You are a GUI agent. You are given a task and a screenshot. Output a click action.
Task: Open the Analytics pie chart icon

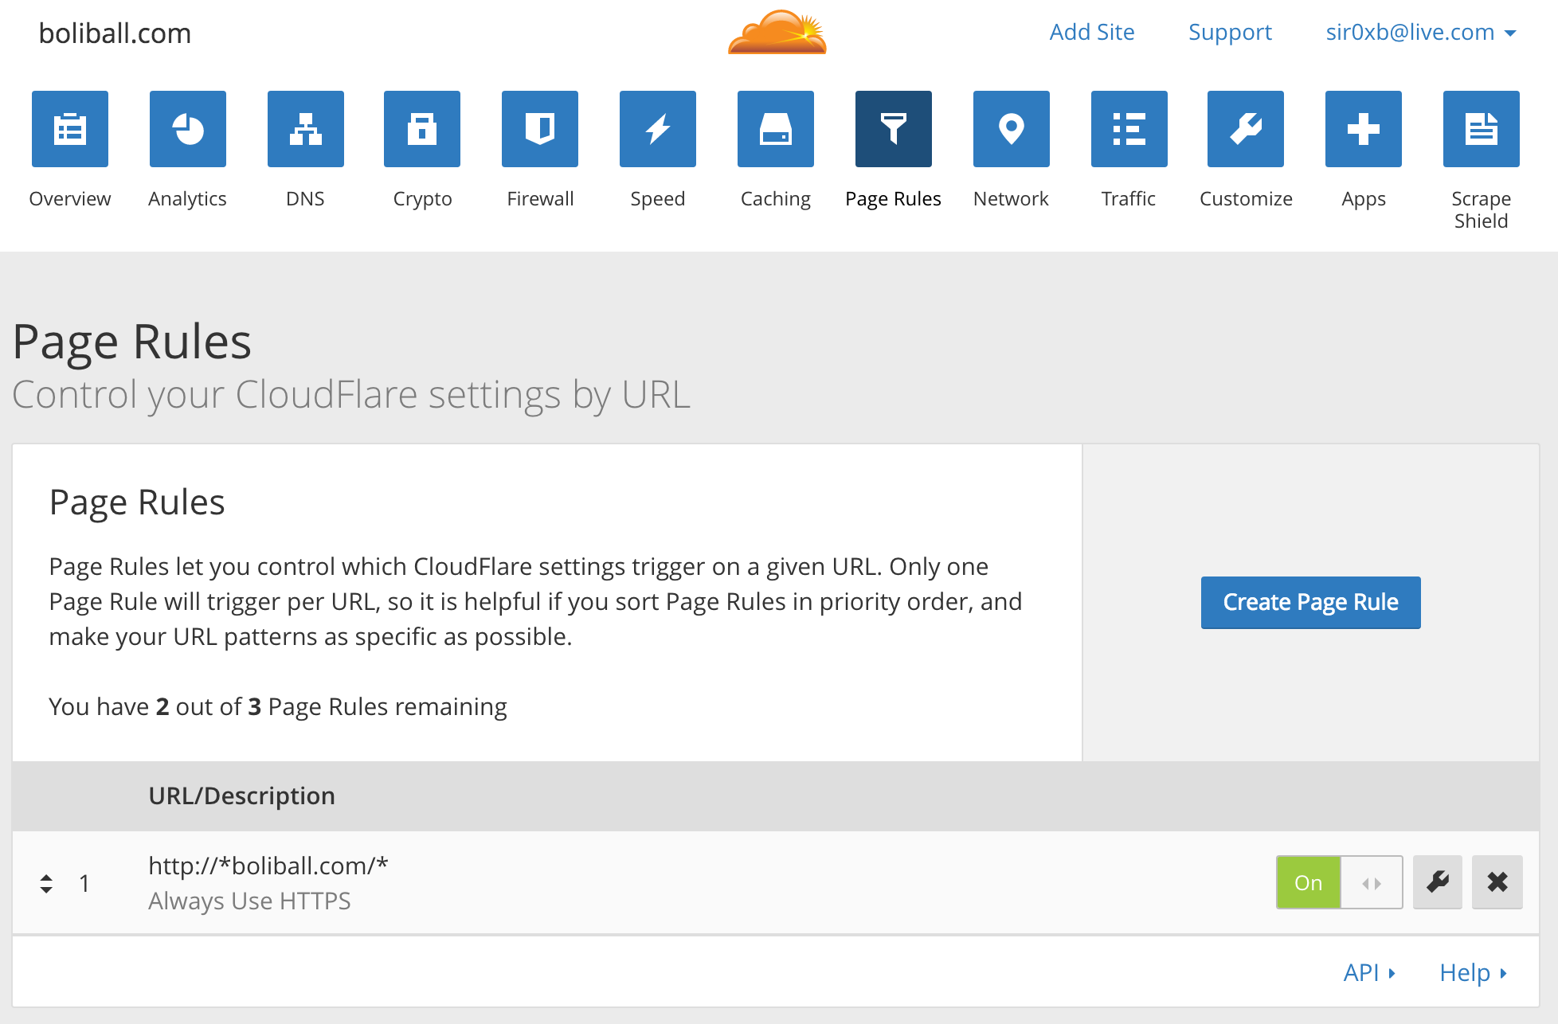[x=188, y=129]
